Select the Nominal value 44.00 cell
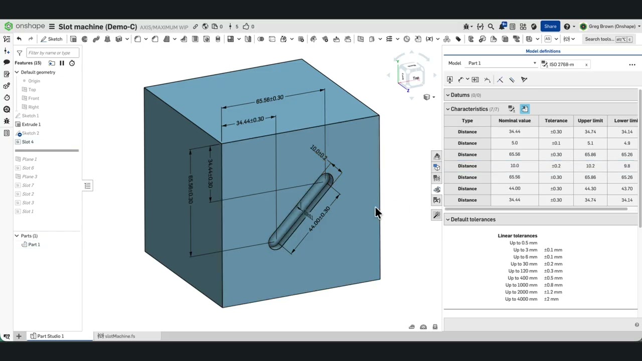 point(515,189)
